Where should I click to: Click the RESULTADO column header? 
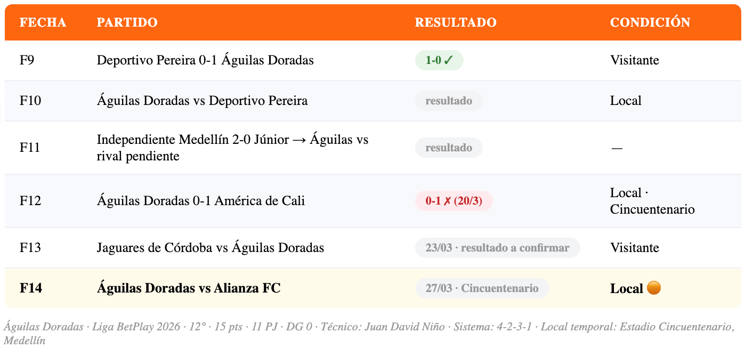[456, 22]
